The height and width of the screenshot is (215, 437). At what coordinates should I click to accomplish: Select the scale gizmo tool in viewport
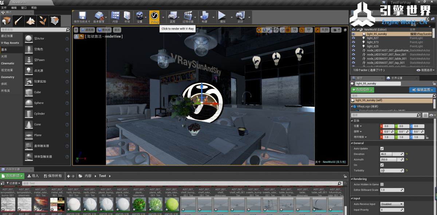click(x=270, y=30)
